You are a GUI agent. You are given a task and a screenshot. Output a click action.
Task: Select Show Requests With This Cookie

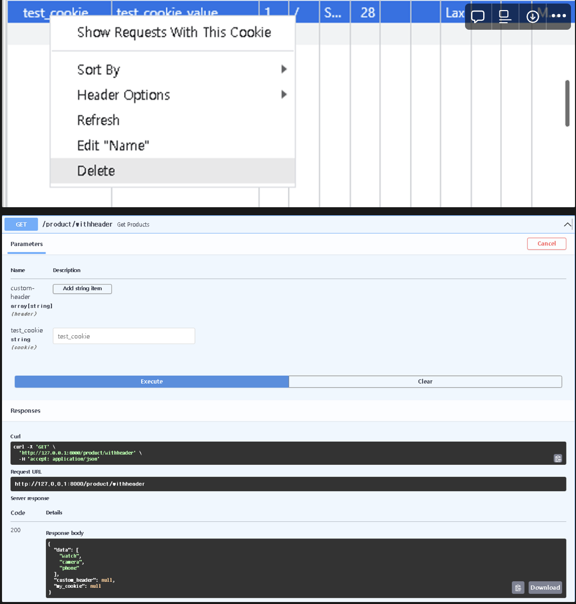tap(174, 32)
